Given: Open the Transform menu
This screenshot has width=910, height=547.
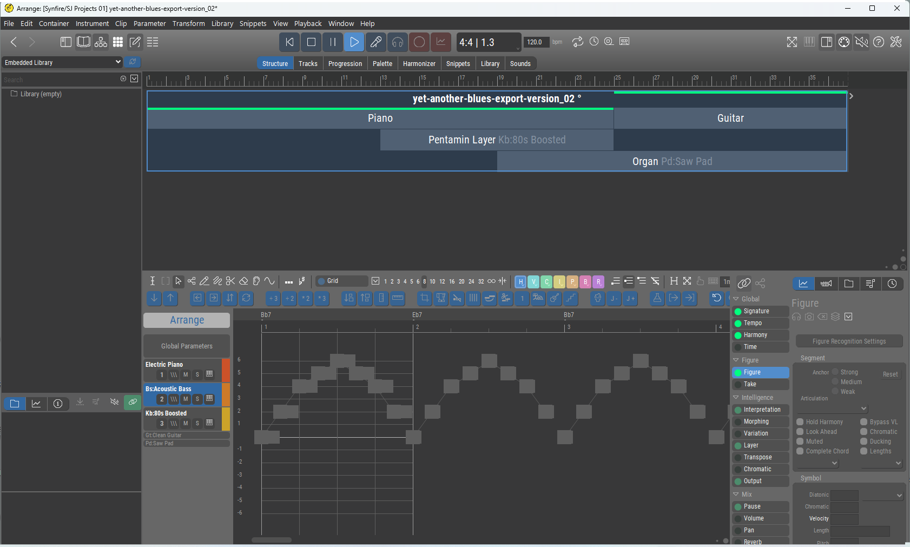Looking at the screenshot, I should point(188,24).
